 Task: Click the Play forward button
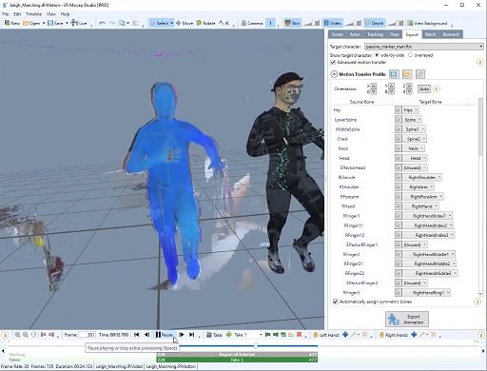[182, 335]
